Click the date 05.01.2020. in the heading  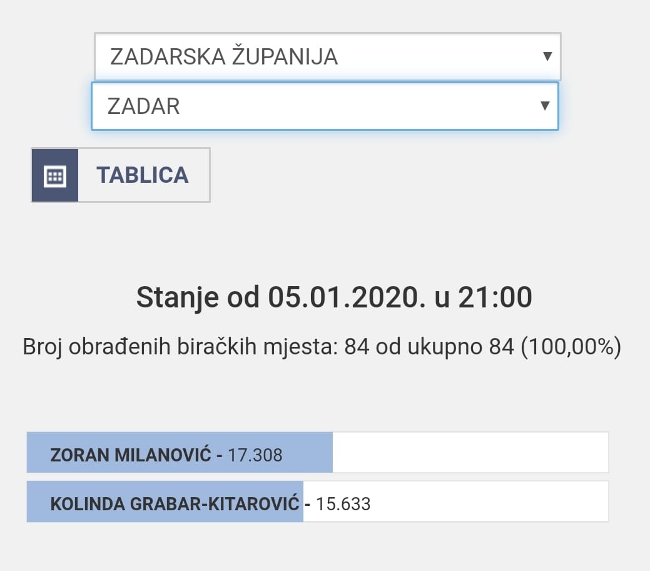coord(343,297)
